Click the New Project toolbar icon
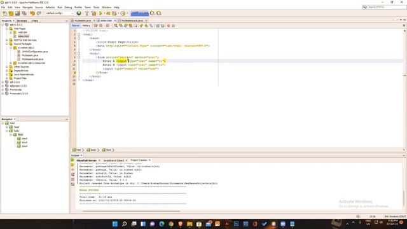 click(x=11, y=13)
